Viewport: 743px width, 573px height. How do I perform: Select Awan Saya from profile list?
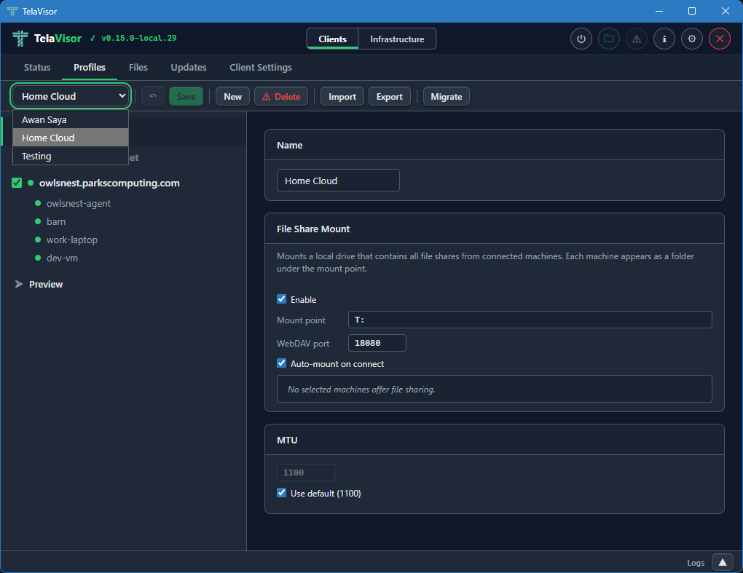pyautogui.click(x=71, y=119)
